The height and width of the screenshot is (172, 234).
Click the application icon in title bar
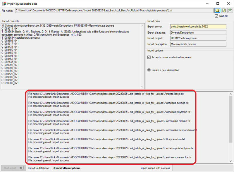4,3
